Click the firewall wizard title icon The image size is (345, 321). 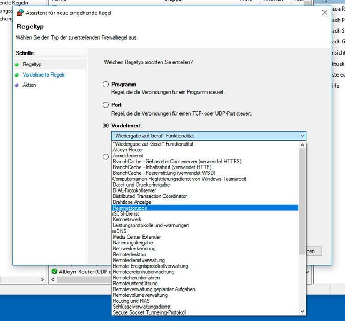[x=20, y=13]
